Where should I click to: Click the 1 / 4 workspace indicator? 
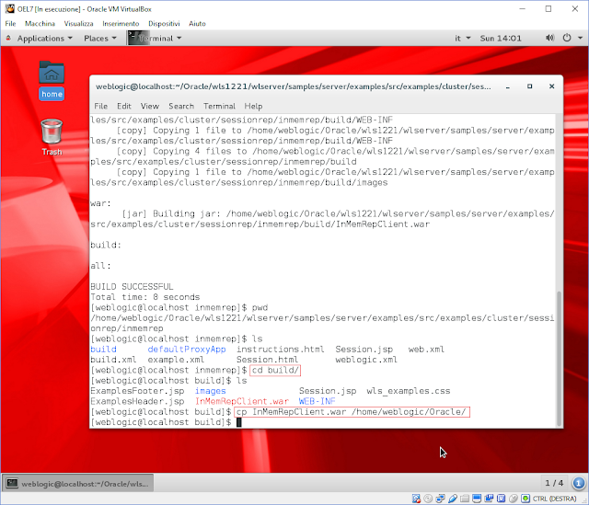(x=554, y=483)
